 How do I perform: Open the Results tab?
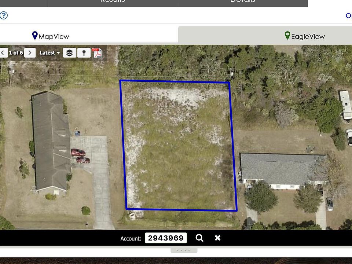pos(113,3)
